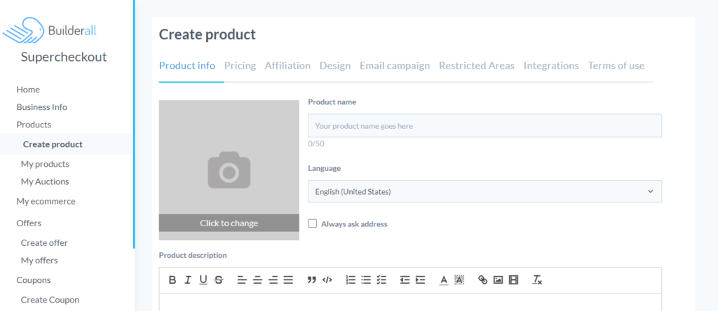Open My offers in sidebar

[x=39, y=261]
